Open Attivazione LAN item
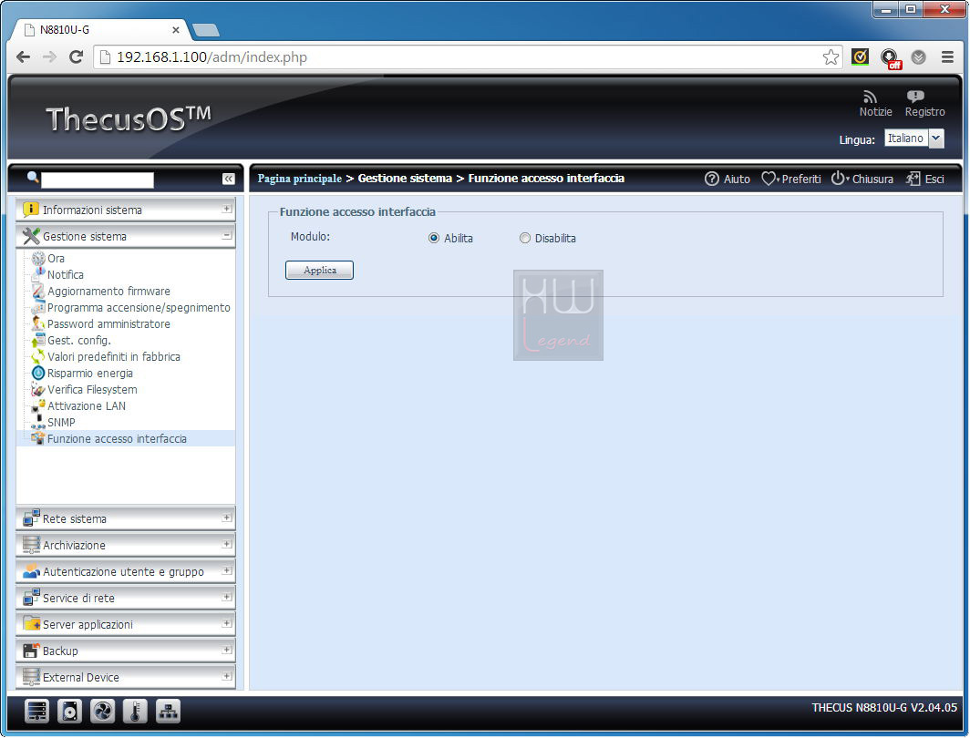 tap(86, 406)
